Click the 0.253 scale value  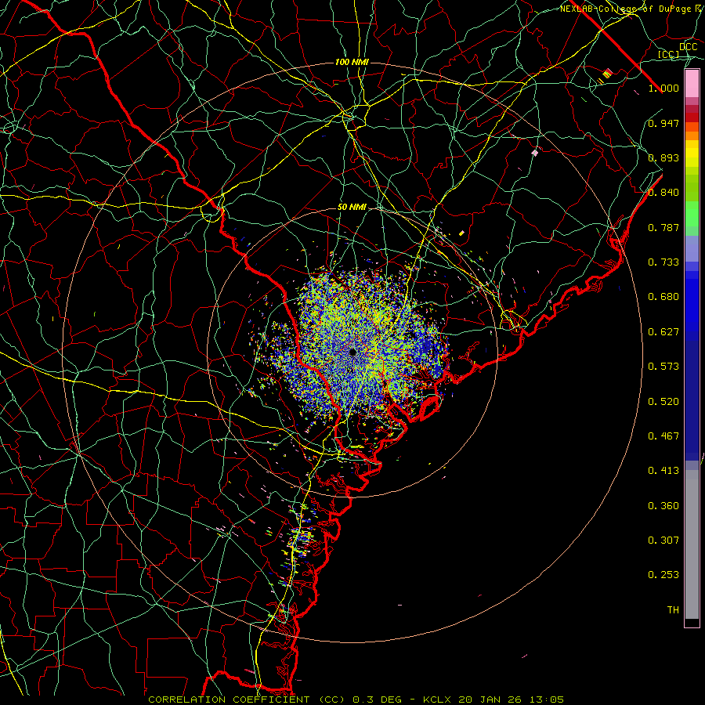663,575
